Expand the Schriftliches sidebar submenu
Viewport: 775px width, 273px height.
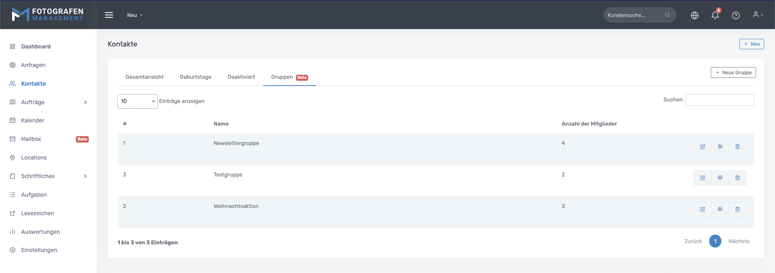point(85,176)
